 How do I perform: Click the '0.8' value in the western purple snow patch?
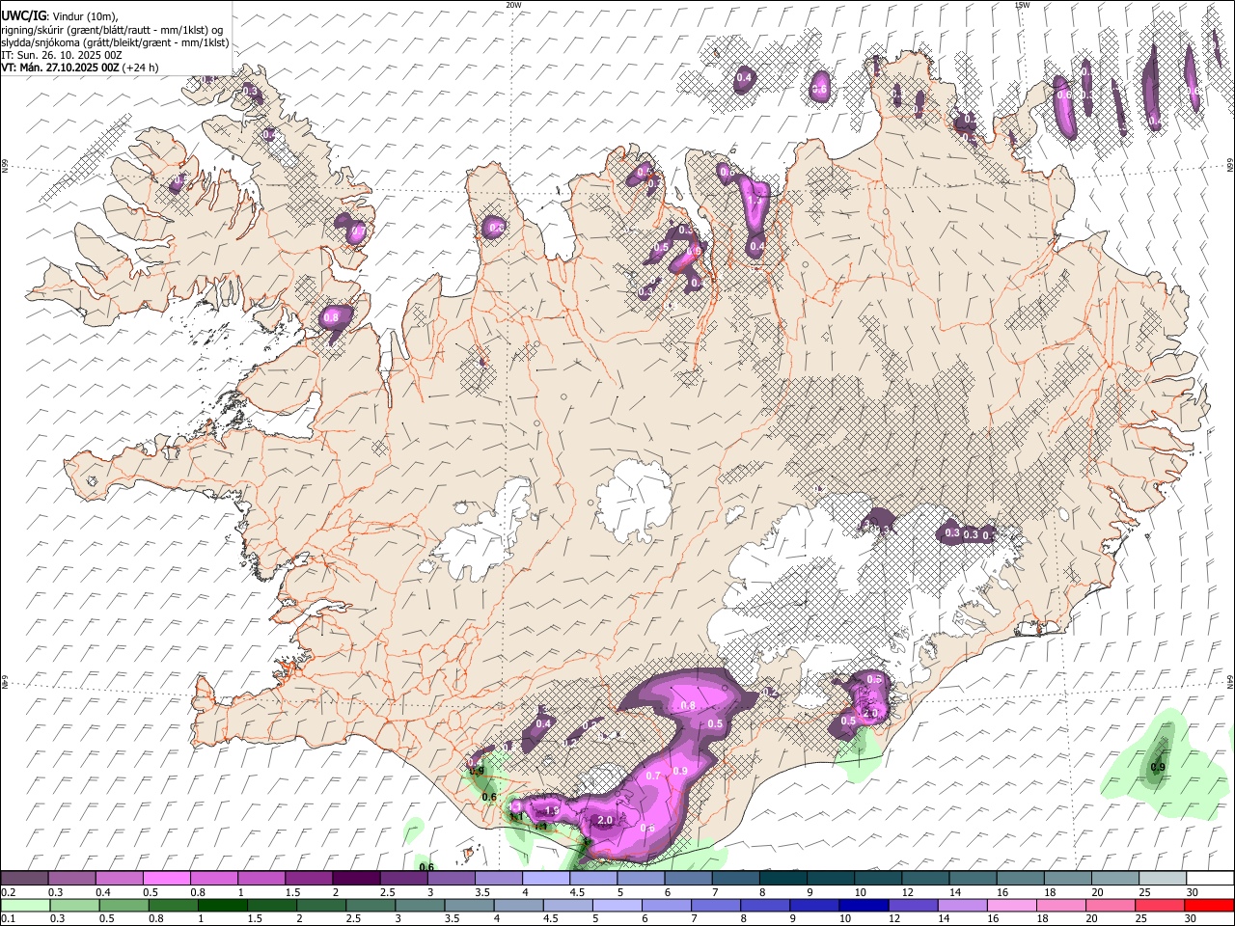[331, 316]
